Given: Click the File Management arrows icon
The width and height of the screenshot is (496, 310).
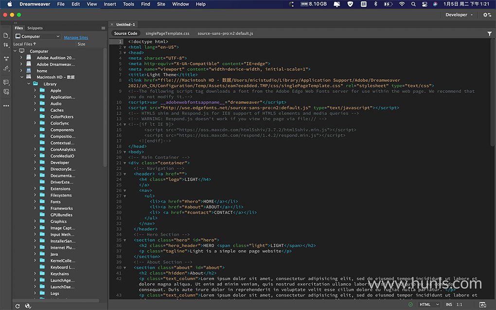Looking at the screenshot, I should pyautogui.click(x=6, y=45).
